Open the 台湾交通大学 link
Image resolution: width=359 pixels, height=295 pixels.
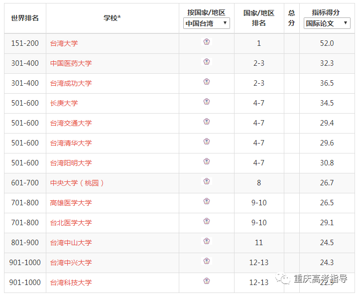tap(71, 123)
